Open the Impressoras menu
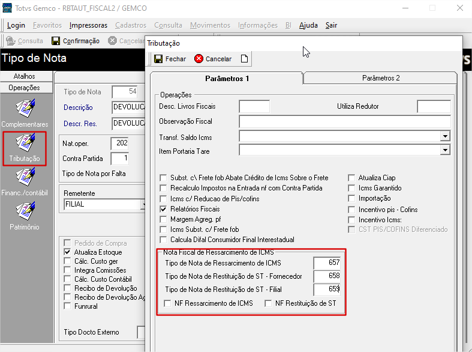The width and height of the screenshot is (472, 352). click(88, 25)
